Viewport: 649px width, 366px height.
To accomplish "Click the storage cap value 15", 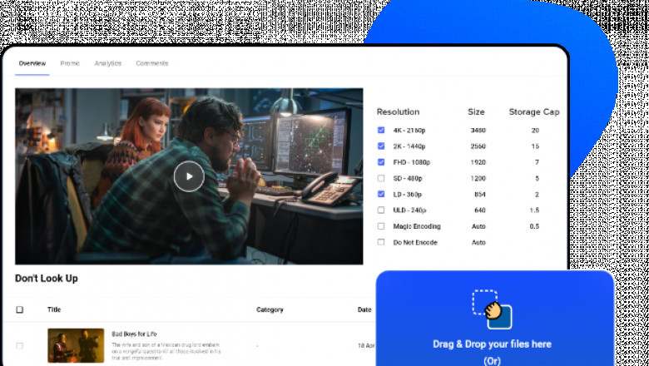I will click(x=535, y=146).
